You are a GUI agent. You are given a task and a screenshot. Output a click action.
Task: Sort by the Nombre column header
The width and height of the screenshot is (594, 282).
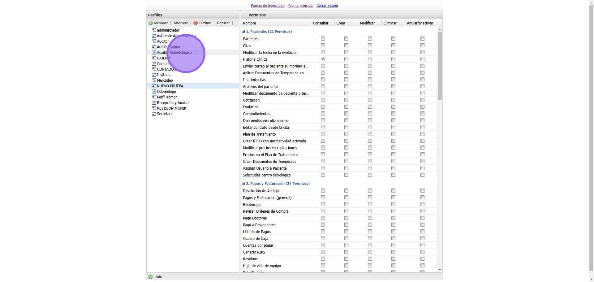coord(249,23)
